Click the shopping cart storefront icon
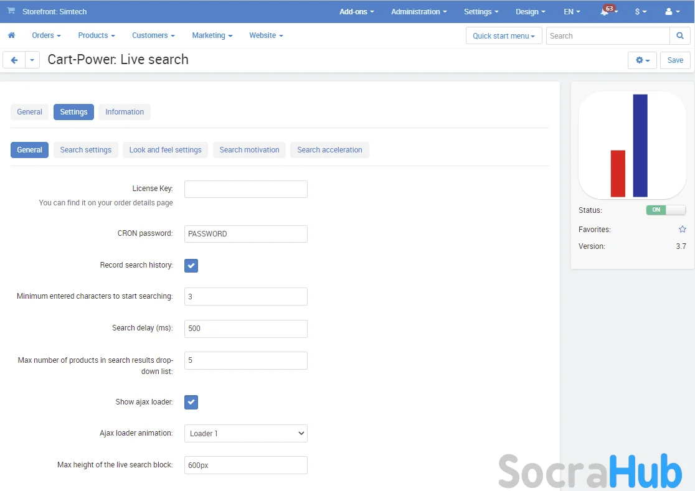Viewport: 695px width, 491px height. coord(11,11)
